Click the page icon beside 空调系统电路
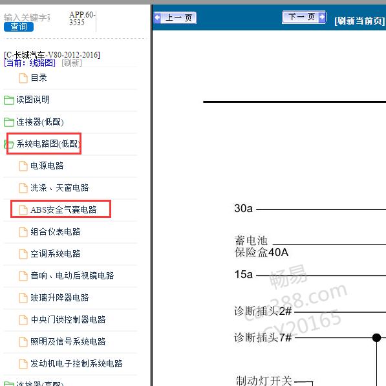Image resolution: width=386 pixels, height=386 pixels. [23, 254]
